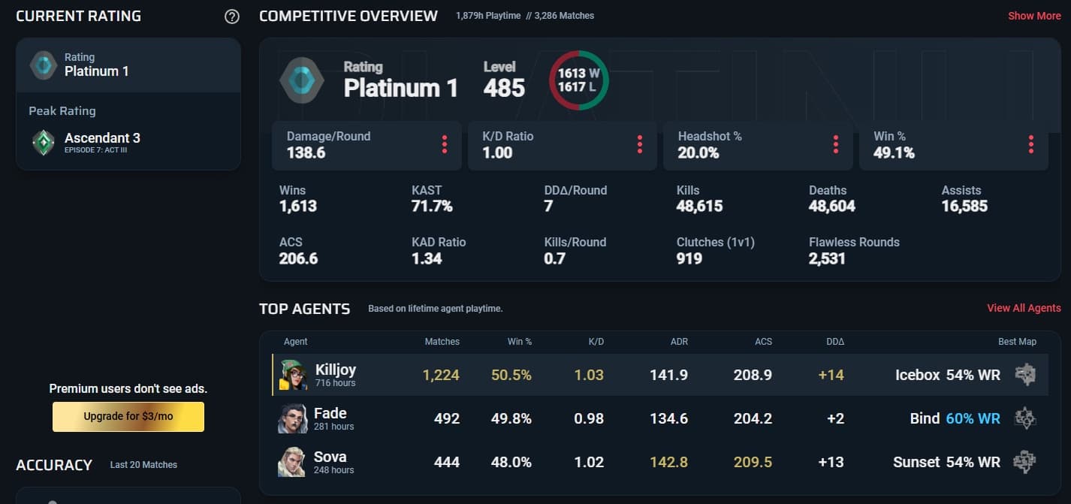This screenshot has width=1071, height=504.
Task: Open Show More for competitive overview
Action: click(x=1034, y=16)
